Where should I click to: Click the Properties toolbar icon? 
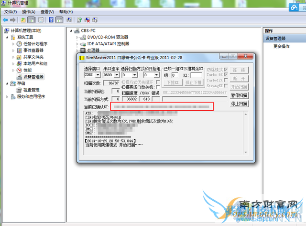41,20
